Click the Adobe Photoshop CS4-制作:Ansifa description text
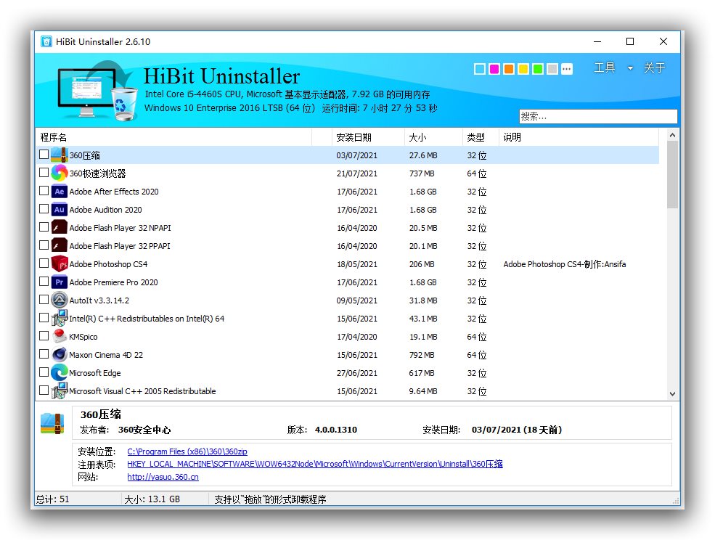 [565, 264]
